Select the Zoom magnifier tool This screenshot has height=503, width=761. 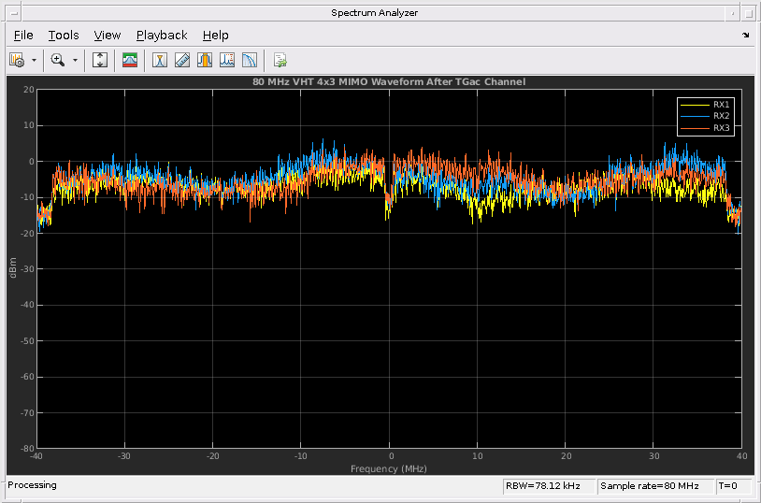pos(58,60)
